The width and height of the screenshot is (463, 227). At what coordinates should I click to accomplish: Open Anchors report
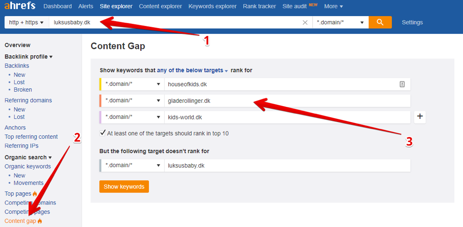click(15, 128)
